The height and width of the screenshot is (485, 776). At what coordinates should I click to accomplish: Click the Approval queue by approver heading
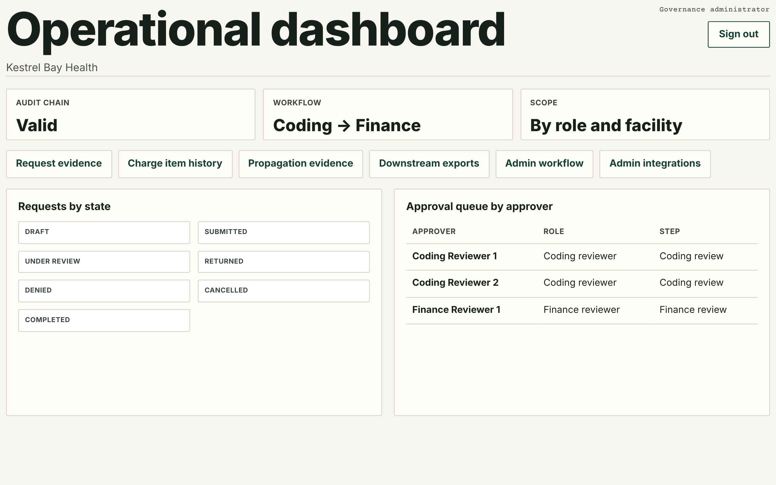(x=479, y=207)
